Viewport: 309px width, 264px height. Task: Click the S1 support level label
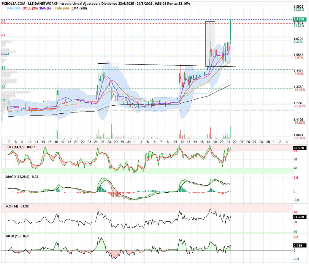coord(3,67)
